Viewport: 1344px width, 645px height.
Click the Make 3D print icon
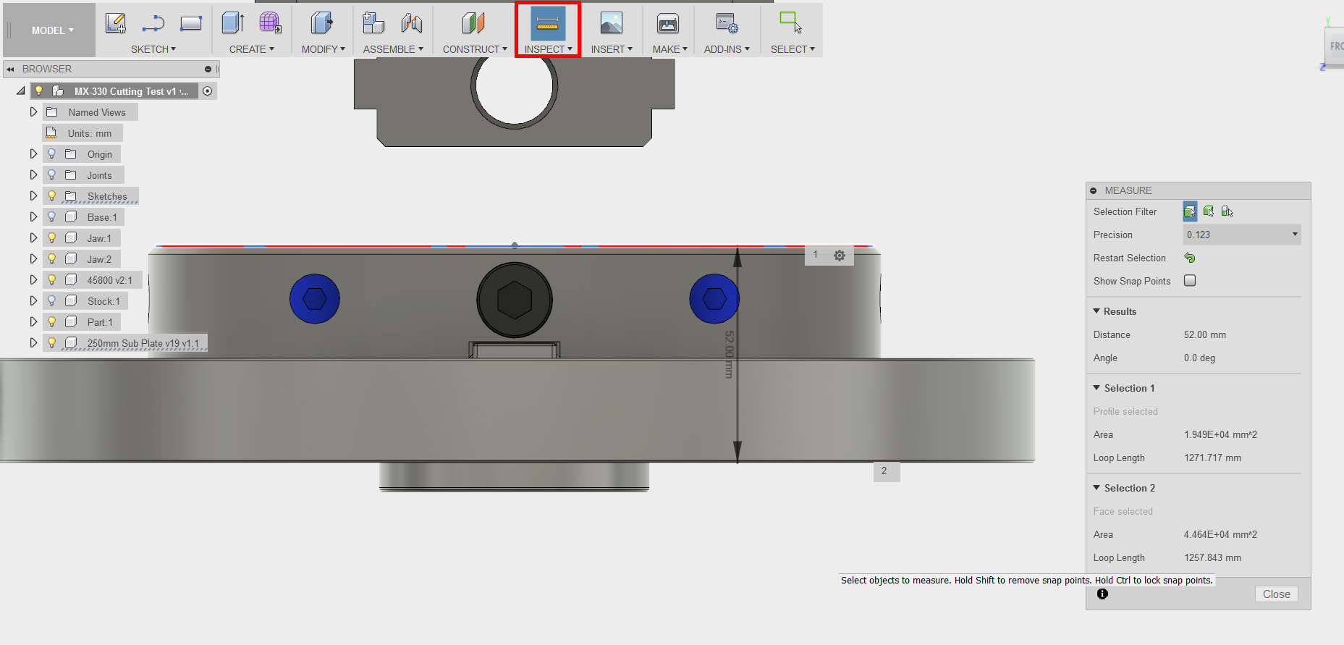(x=668, y=23)
